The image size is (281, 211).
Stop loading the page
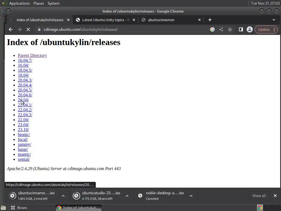[28, 29]
